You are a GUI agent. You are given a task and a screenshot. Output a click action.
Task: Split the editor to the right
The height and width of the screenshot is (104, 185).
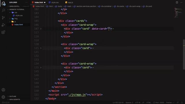click(177, 2)
